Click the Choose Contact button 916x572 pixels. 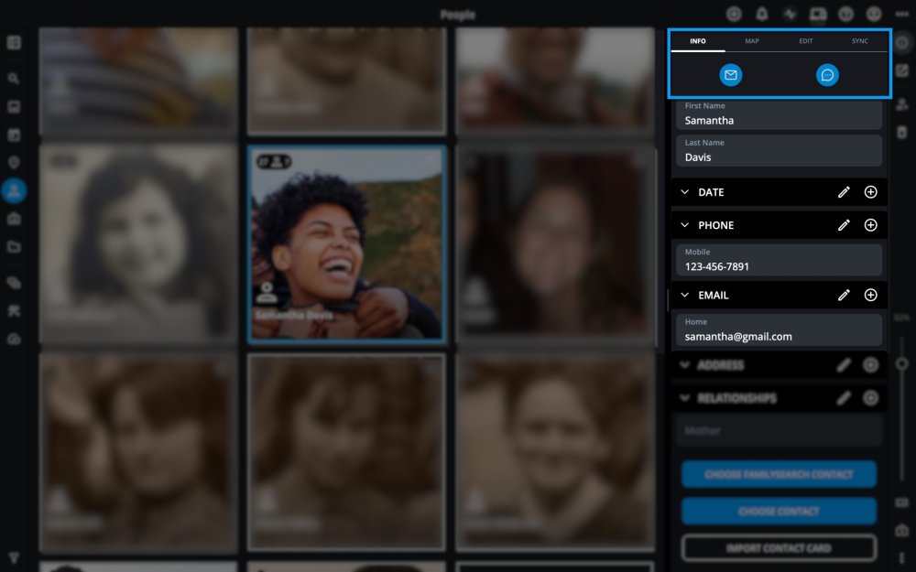(x=779, y=512)
